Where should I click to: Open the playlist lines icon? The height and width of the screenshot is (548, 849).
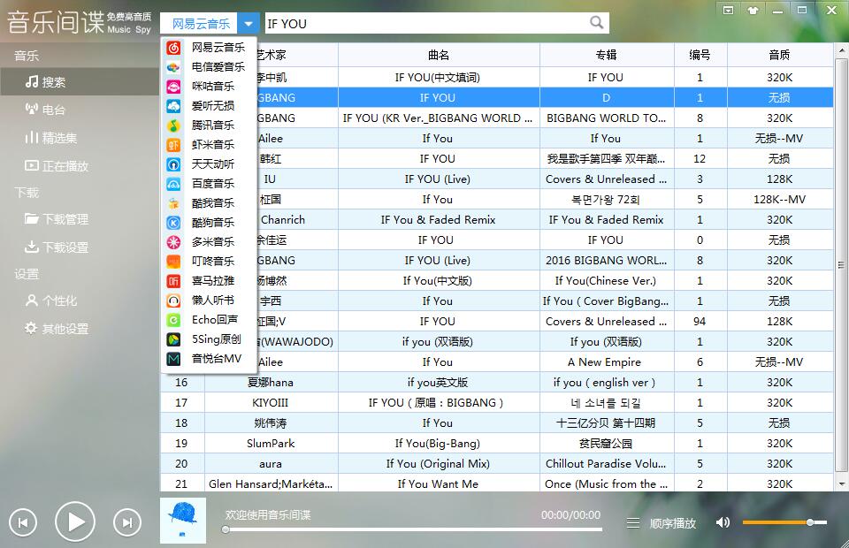[x=633, y=523]
